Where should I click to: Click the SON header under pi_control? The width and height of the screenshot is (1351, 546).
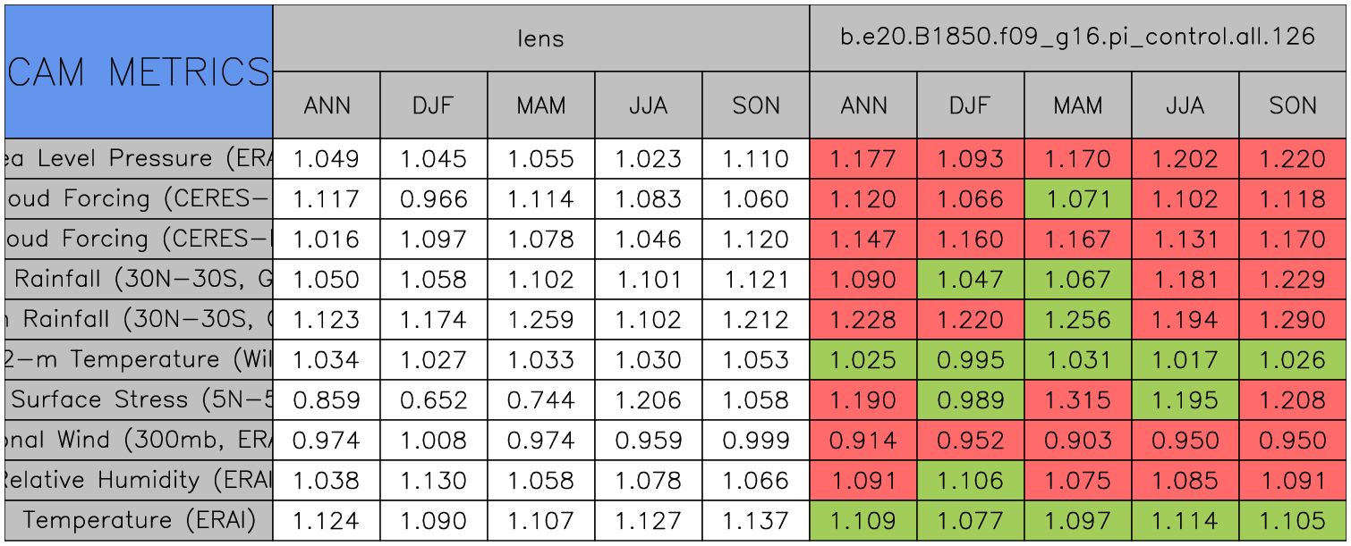click(x=1293, y=105)
